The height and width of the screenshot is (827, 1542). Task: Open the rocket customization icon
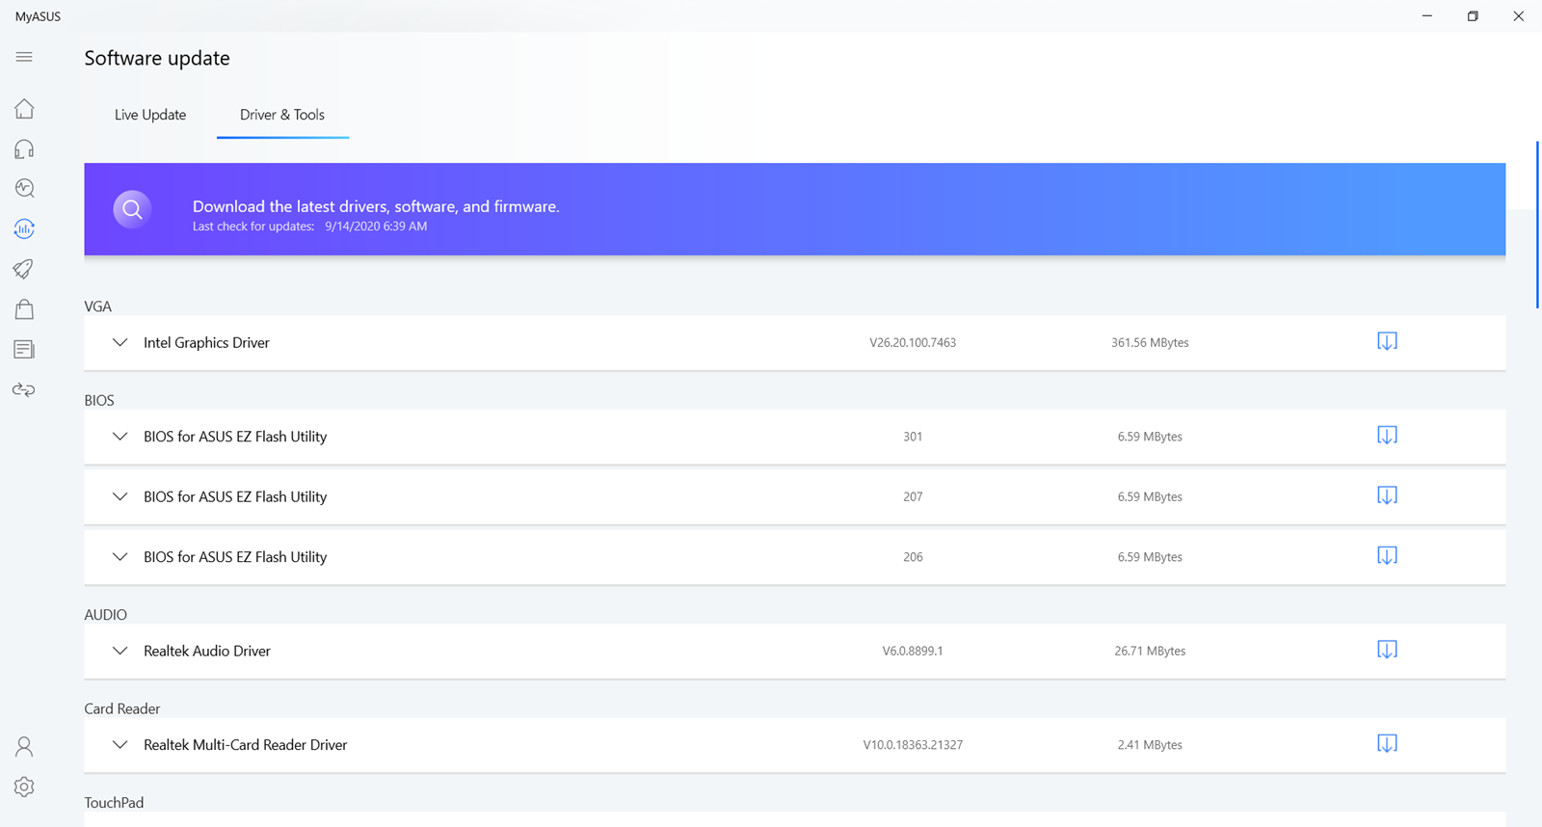point(24,269)
